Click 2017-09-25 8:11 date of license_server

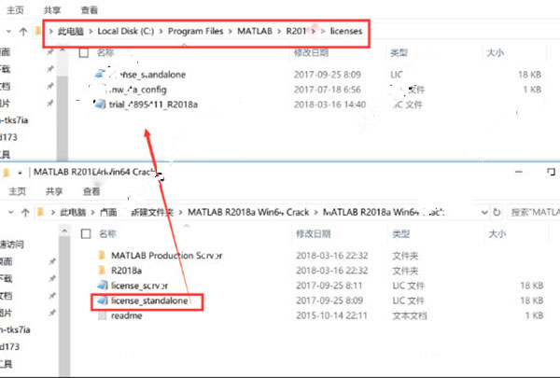(x=329, y=286)
